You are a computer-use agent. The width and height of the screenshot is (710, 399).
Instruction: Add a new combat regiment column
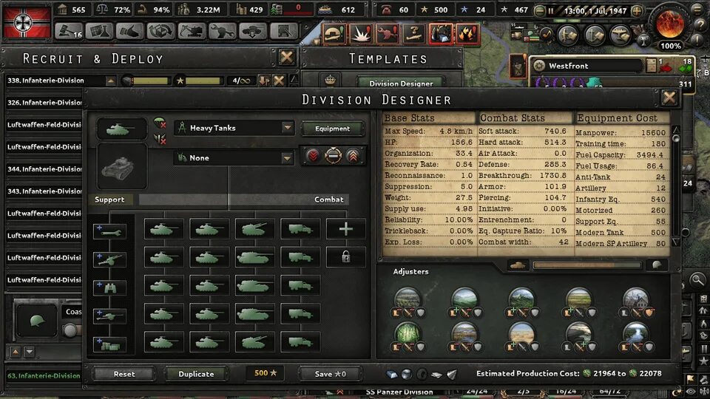(x=345, y=229)
